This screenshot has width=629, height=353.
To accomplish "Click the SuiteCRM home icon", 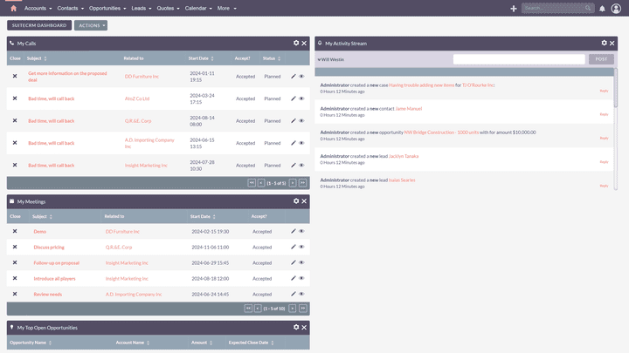I will click(x=11, y=8).
